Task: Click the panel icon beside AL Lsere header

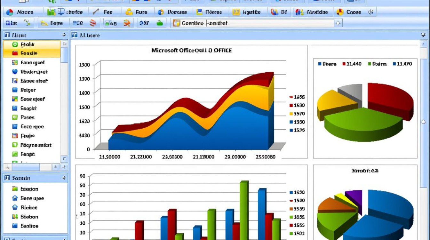Action: 75,35
